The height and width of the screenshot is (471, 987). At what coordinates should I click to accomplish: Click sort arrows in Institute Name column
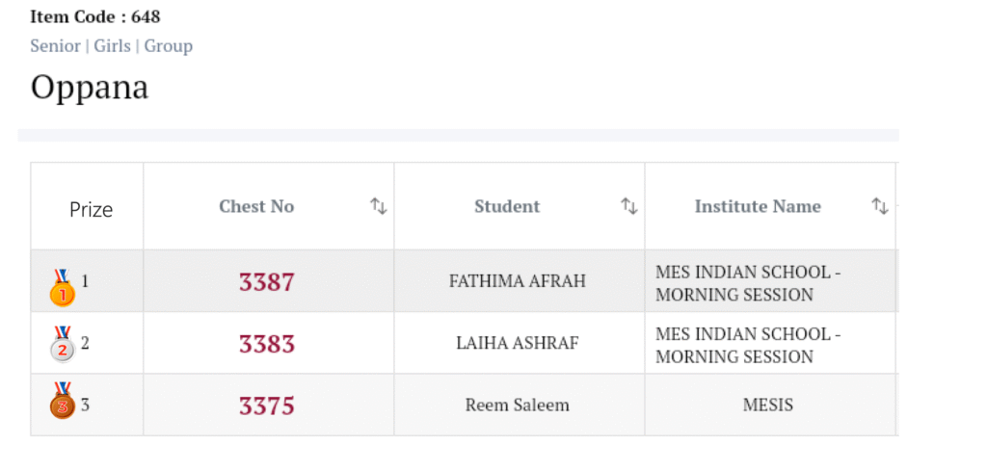pos(879,206)
